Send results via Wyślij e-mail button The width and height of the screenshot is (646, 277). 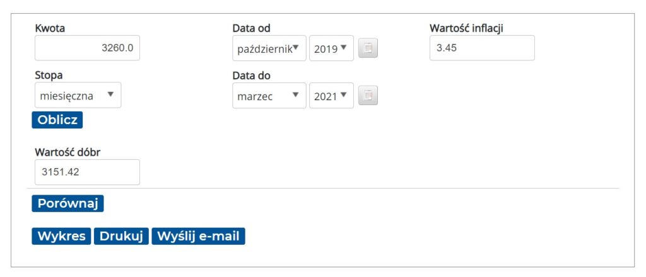click(x=198, y=236)
